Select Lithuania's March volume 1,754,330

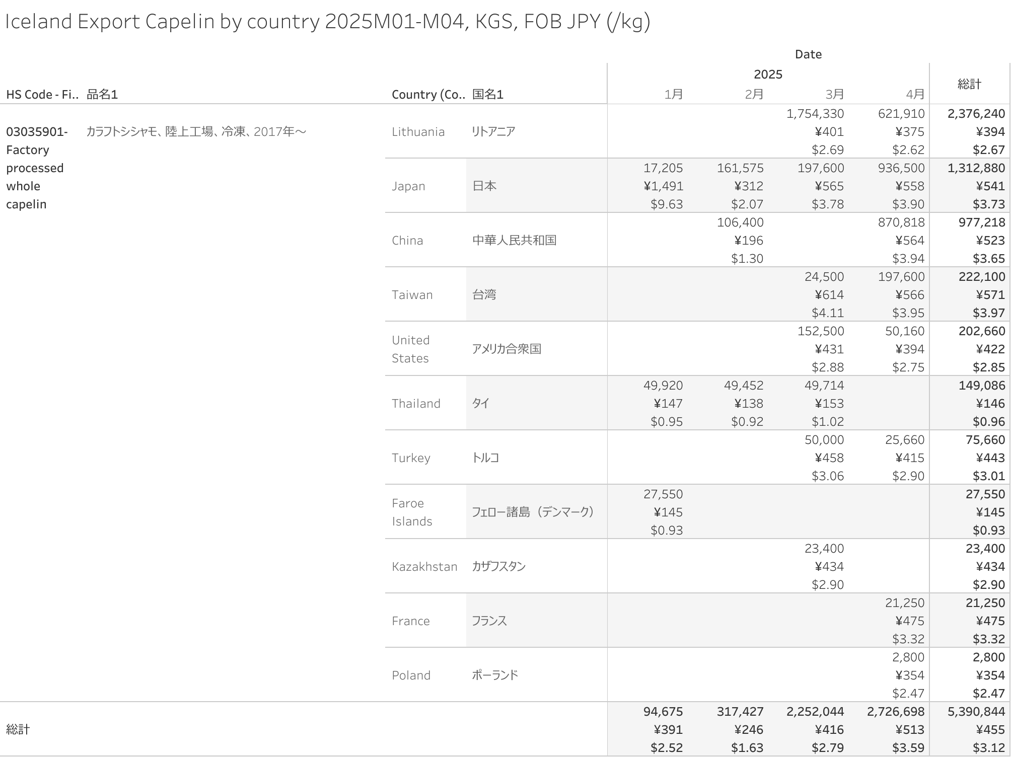(x=815, y=114)
